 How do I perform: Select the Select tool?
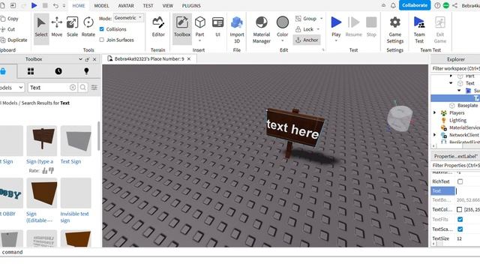coord(41,27)
